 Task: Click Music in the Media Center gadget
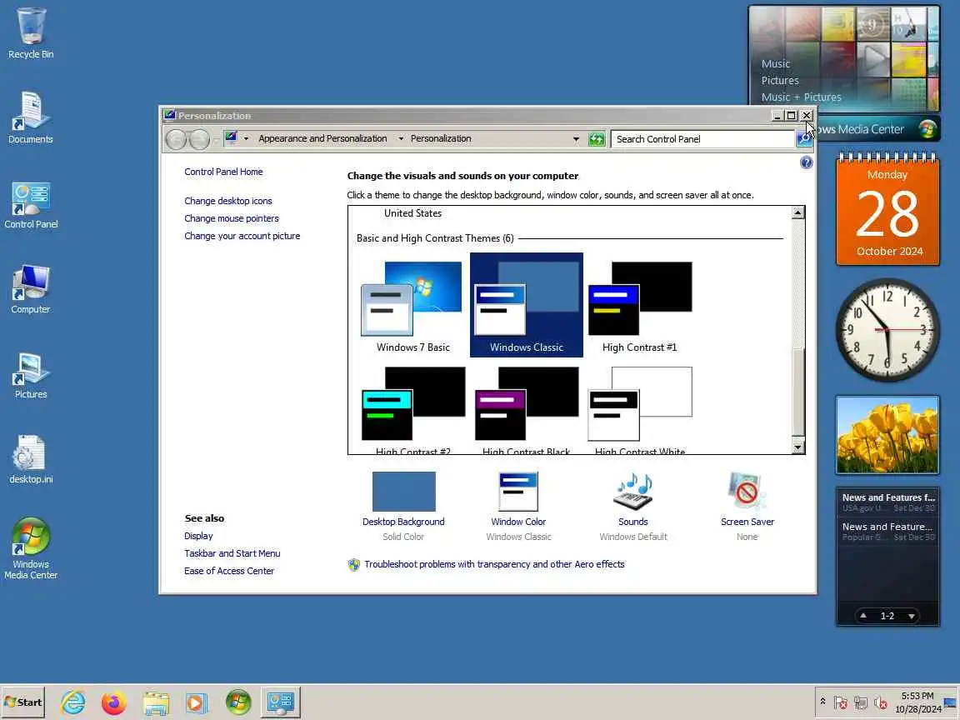click(x=775, y=63)
